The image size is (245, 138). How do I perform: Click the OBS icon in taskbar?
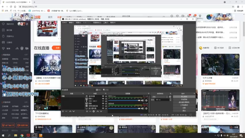click(x=34, y=135)
